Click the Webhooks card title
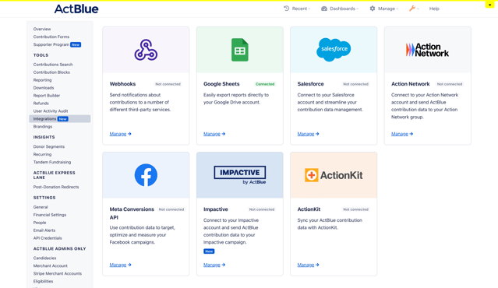The image size is (498, 288). click(122, 84)
